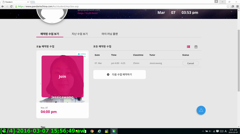Click the online status badge
This screenshot has width=240, height=134.
[82, 54]
